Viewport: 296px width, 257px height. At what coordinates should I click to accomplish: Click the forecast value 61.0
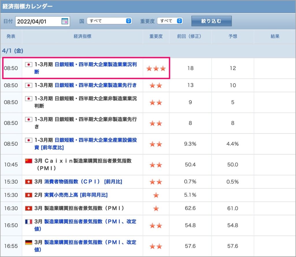233,208
